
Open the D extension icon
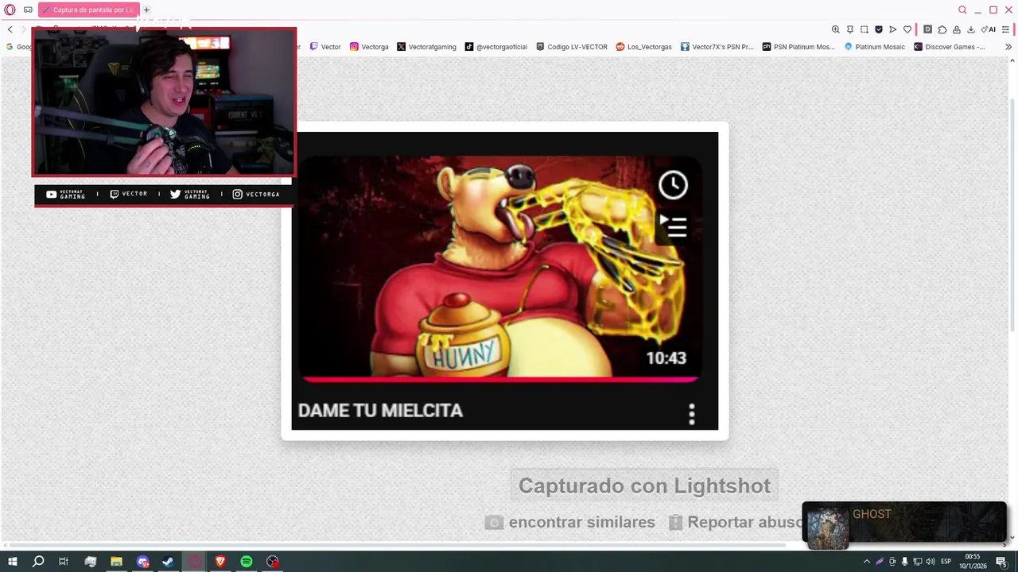(x=927, y=29)
